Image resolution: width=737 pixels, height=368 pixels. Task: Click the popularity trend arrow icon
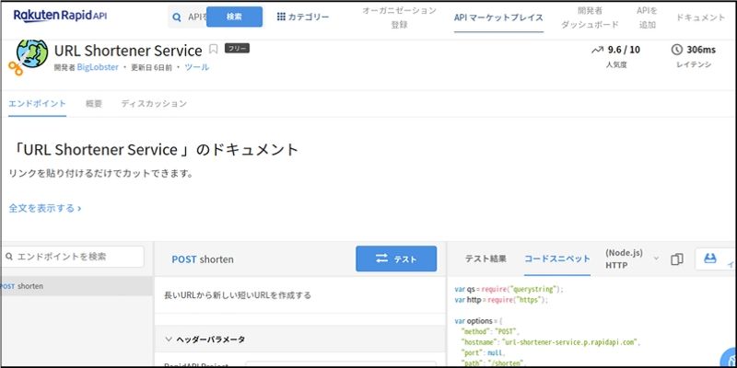click(597, 50)
